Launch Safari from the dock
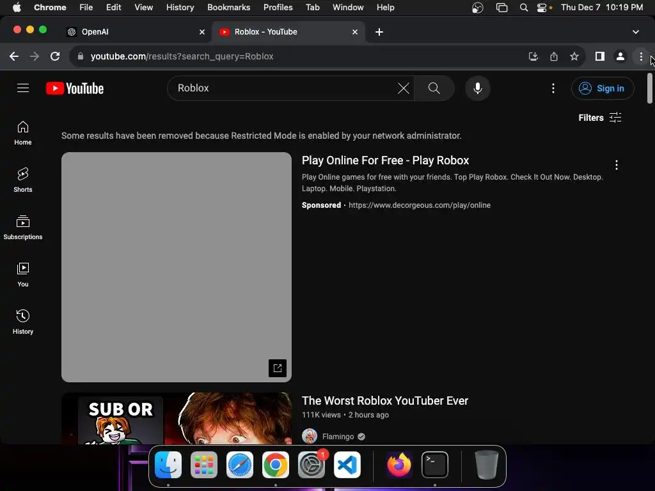This screenshot has height=491, width=655. click(x=240, y=465)
